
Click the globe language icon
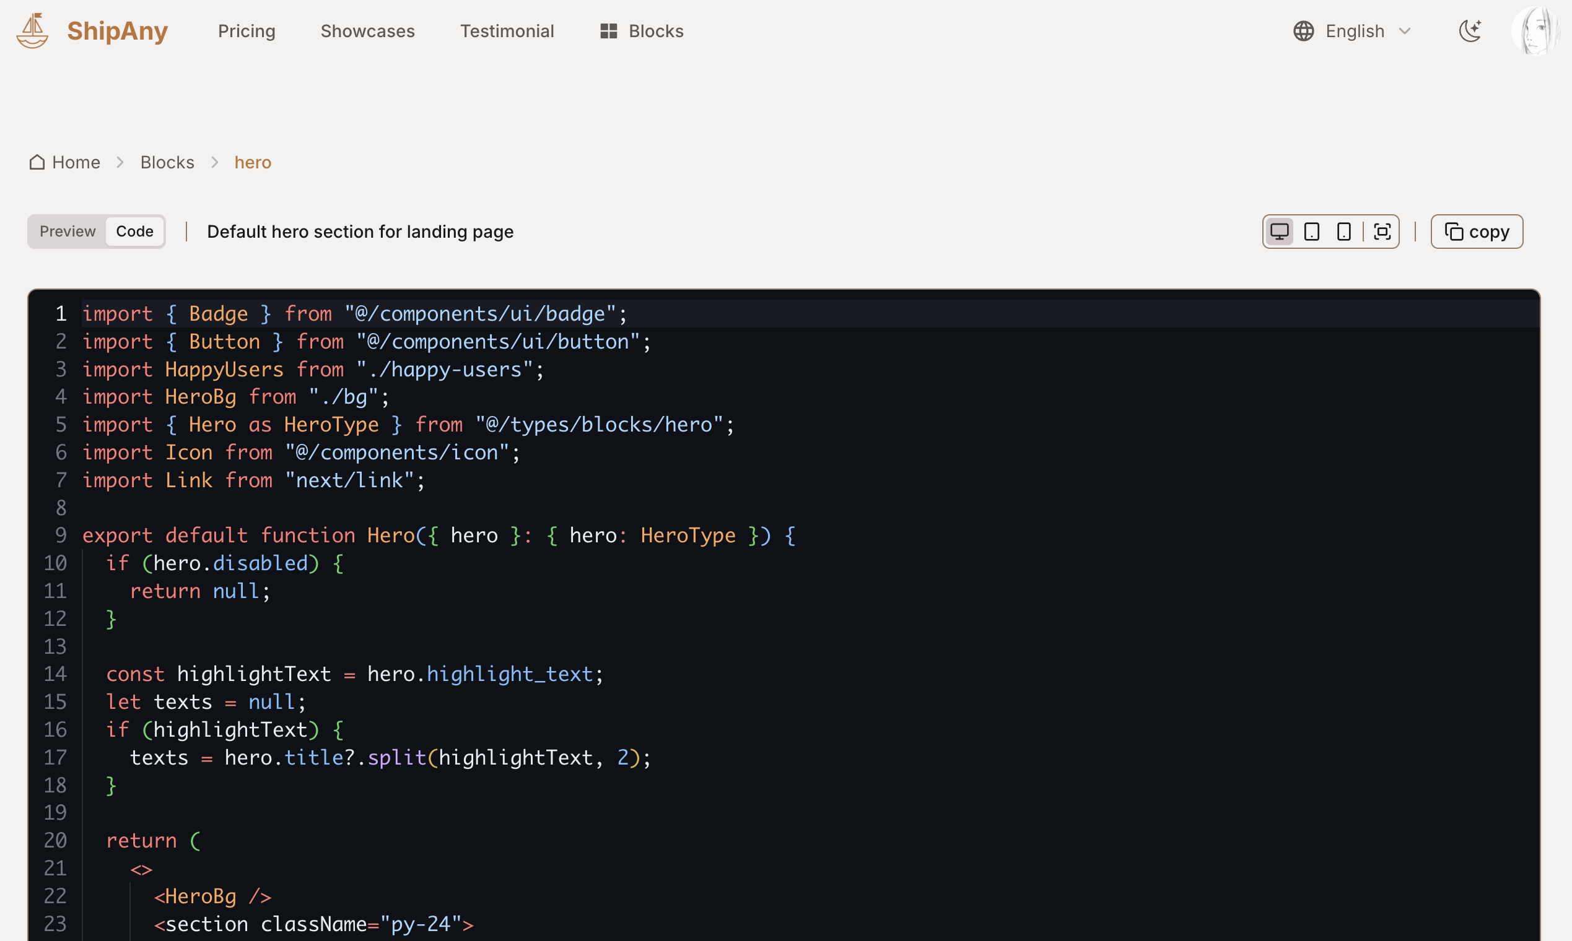tap(1303, 31)
